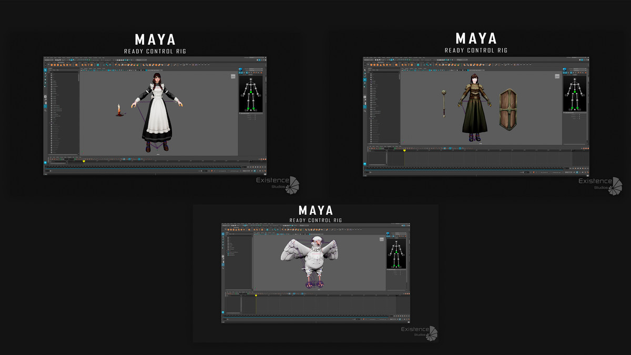Switch to the Poly Modeling shelf tab
This screenshot has height=355, width=631.
click(61, 62)
